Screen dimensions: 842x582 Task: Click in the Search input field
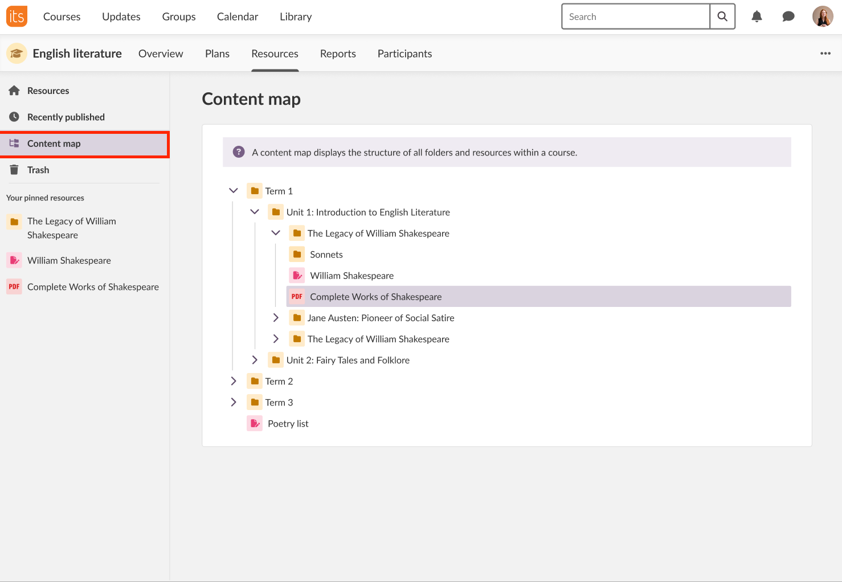(635, 17)
